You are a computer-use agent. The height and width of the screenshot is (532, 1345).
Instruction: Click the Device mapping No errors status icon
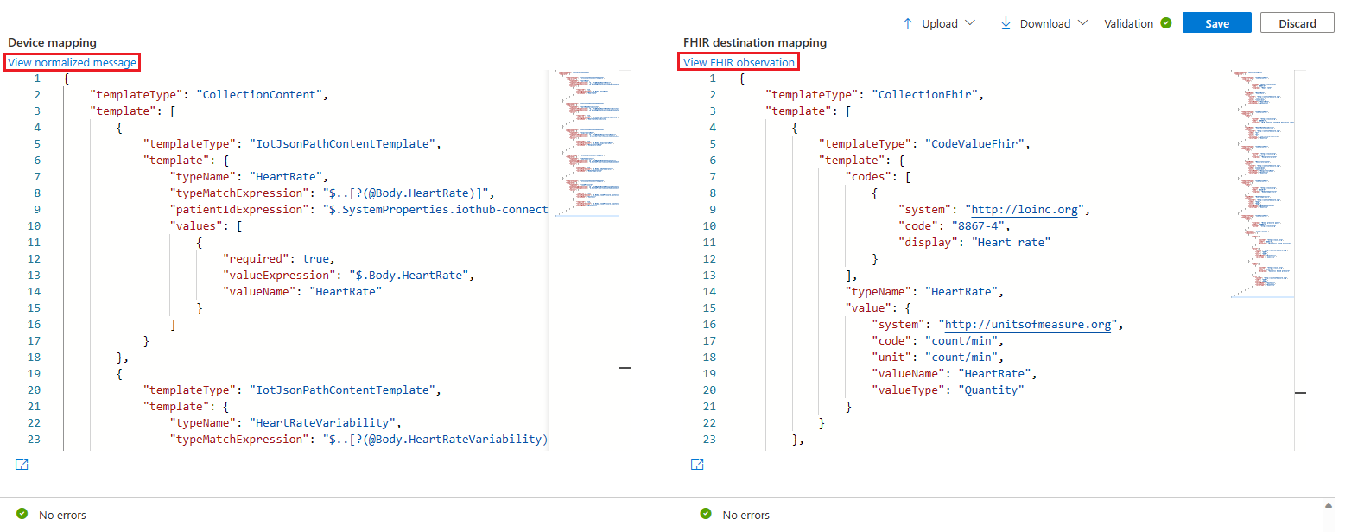22,515
